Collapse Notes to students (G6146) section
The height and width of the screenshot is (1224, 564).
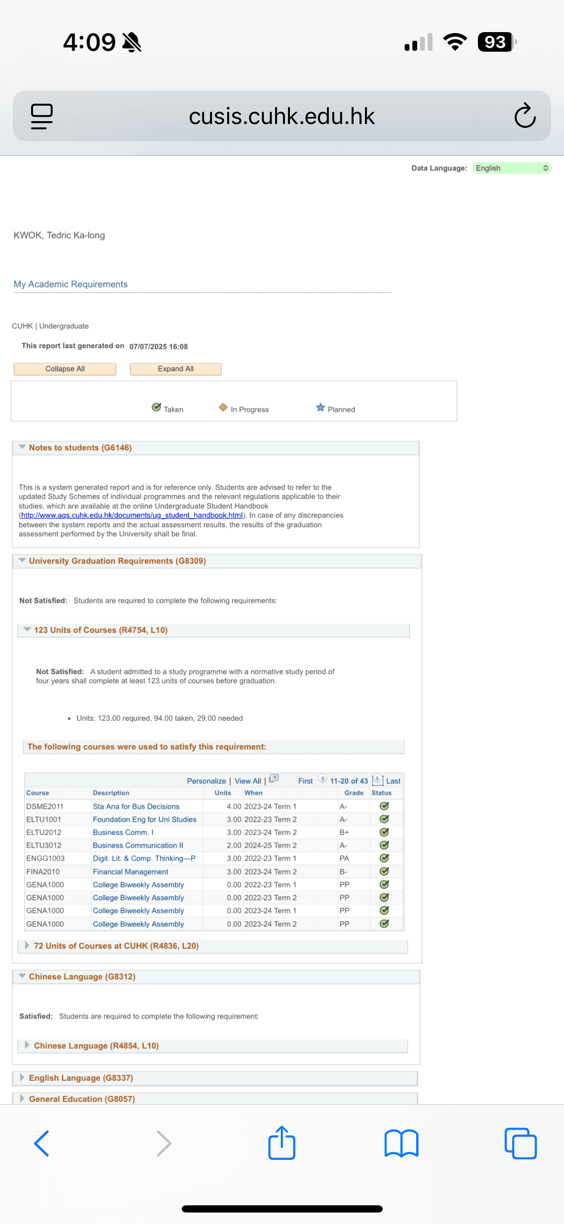click(x=22, y=447)
